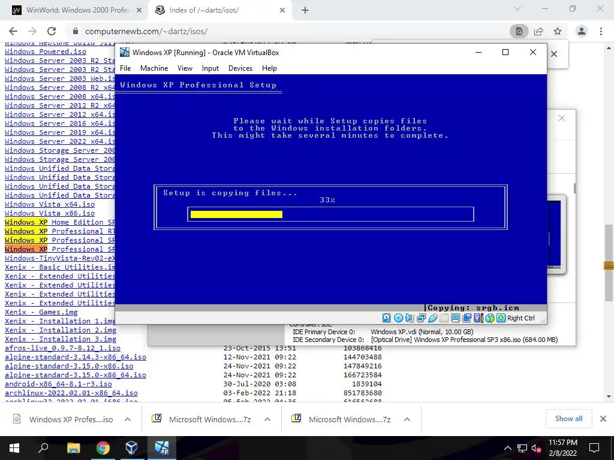
Task: Show hidden system tray icons
Action: point(507,448)
